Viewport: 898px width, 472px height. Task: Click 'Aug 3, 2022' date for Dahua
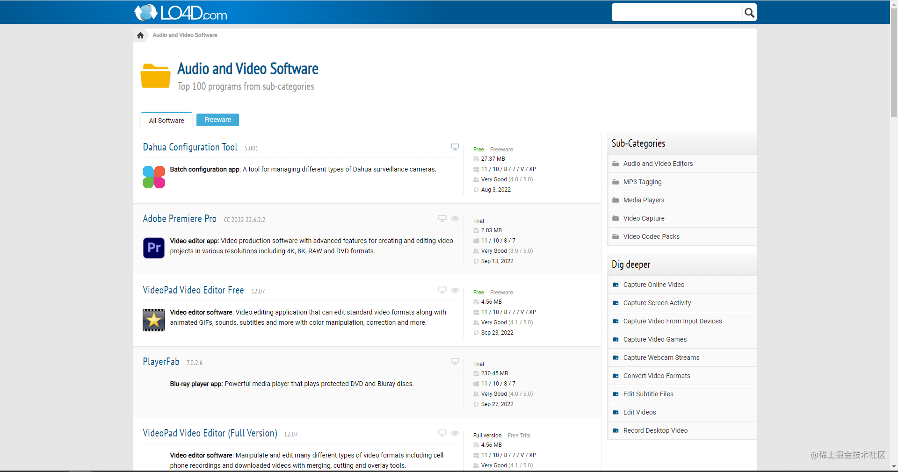tap(496, 190)
